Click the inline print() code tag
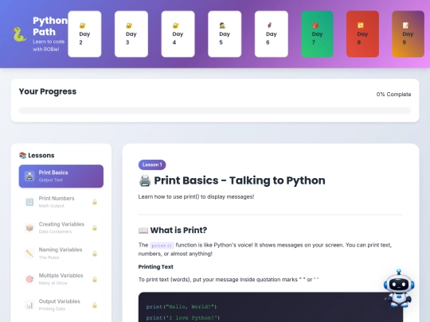The width and height of the screenshot is (430, 322). 162,246
